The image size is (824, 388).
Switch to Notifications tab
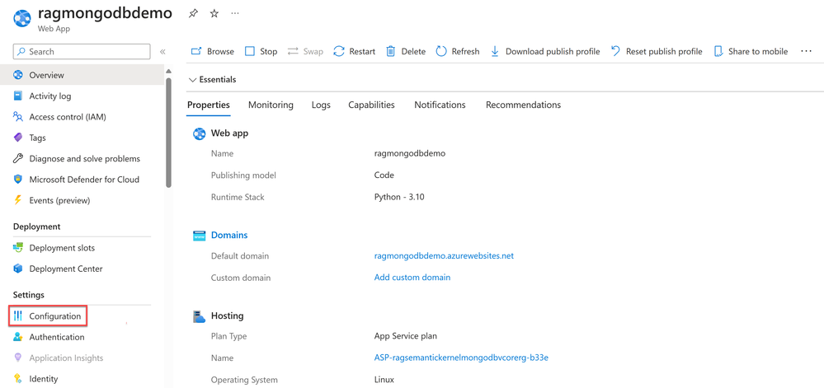440,105
